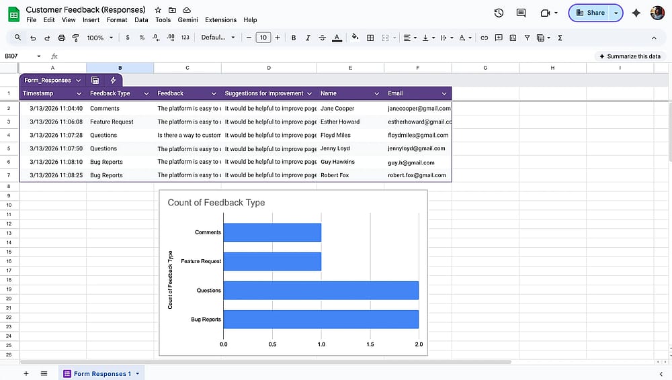
Task: Check the cloud save status icon
Action: [186, 10]
